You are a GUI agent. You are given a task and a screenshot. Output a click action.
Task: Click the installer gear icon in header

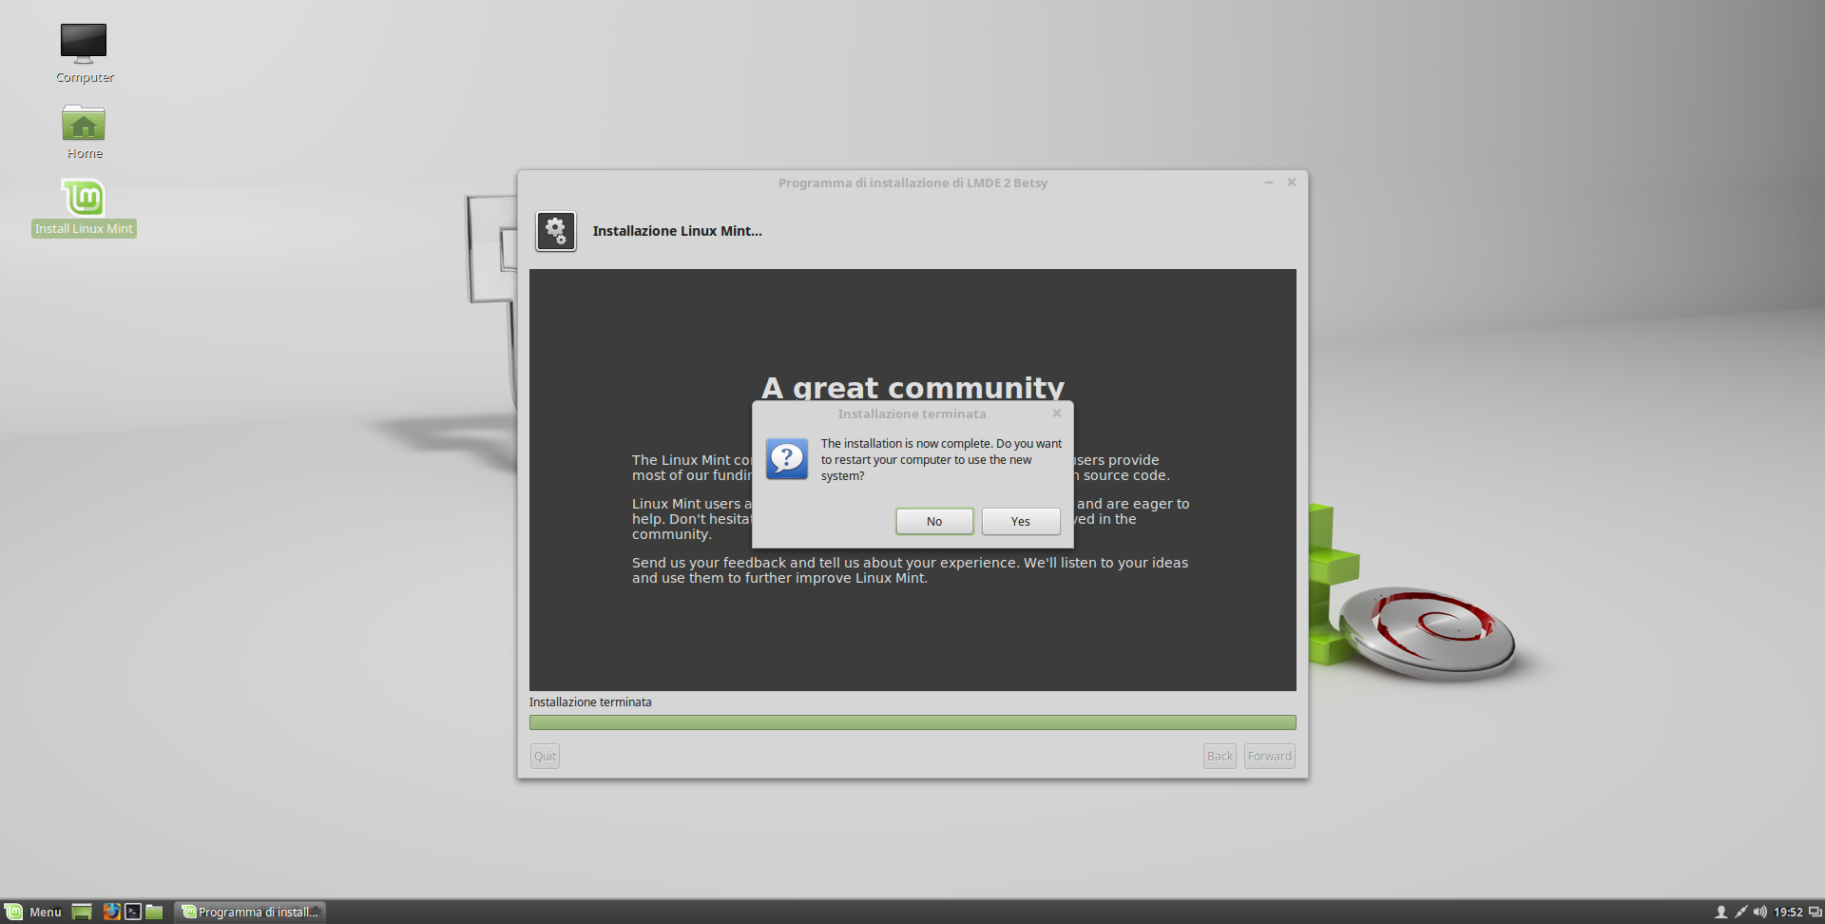556,231
